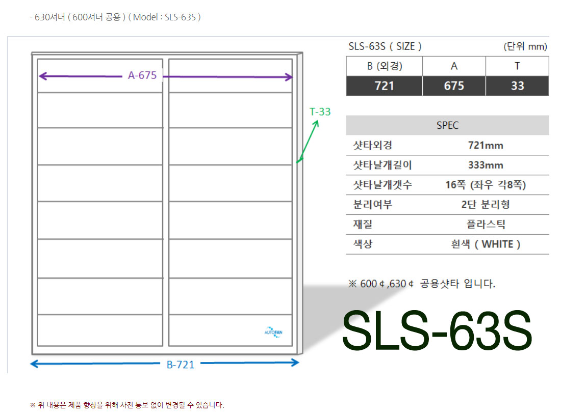Click the B (외경) column header
Screen dimensions: 561x416
click(384, 66)
